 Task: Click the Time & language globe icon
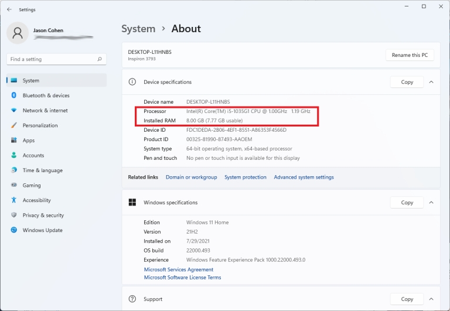coord(14,170)
